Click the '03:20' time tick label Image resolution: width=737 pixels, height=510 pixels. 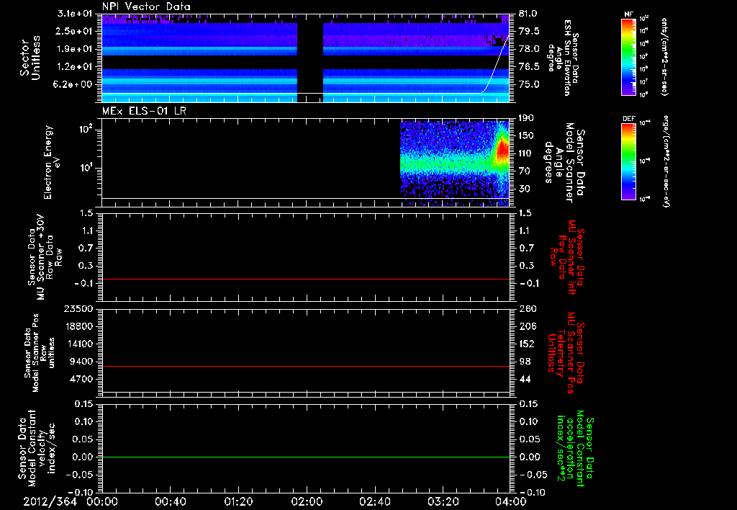point(443,501)
